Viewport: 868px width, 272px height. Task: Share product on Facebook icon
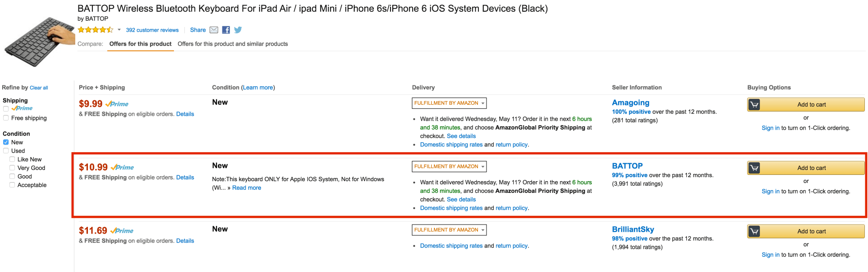(226, 30)
